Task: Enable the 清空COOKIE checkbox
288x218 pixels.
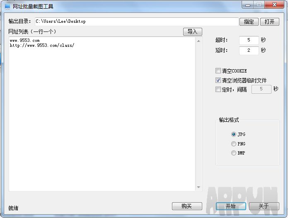Action: coord(218,70)
